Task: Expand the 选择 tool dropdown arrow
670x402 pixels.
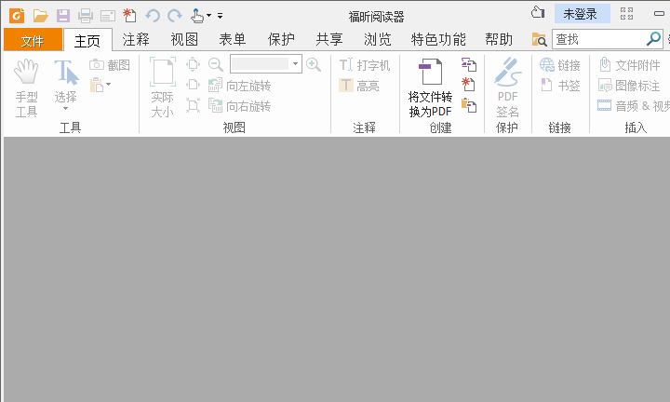Action: [x=65, y=109]
